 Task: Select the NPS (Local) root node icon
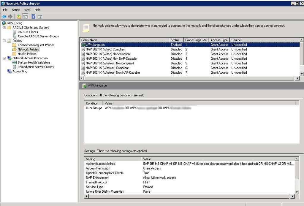4,23
